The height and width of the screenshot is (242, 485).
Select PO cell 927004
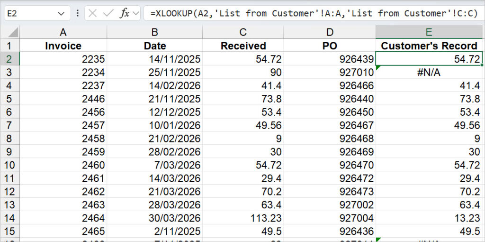click(330, 217)
